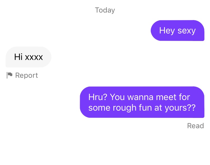Report the "Hi xxxx" message
Viewport: 210px width, 165px height.
point(22,75)
